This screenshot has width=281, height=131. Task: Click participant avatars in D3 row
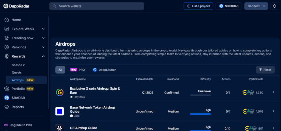(251, 128)
